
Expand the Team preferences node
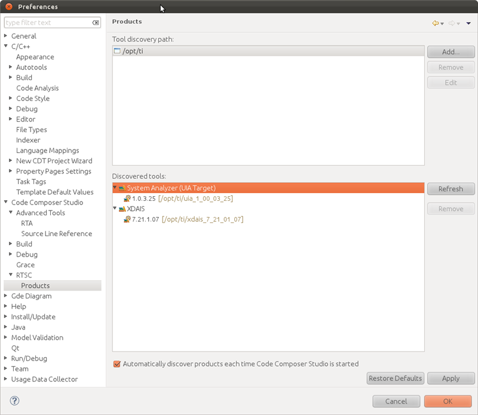click(x=5, y=368)
